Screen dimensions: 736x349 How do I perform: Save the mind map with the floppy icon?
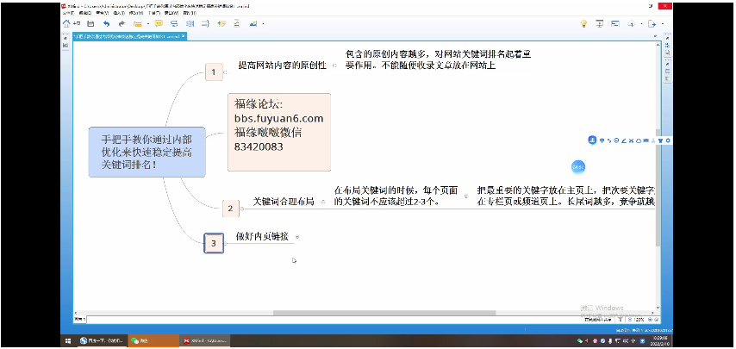tap(90, 24)
